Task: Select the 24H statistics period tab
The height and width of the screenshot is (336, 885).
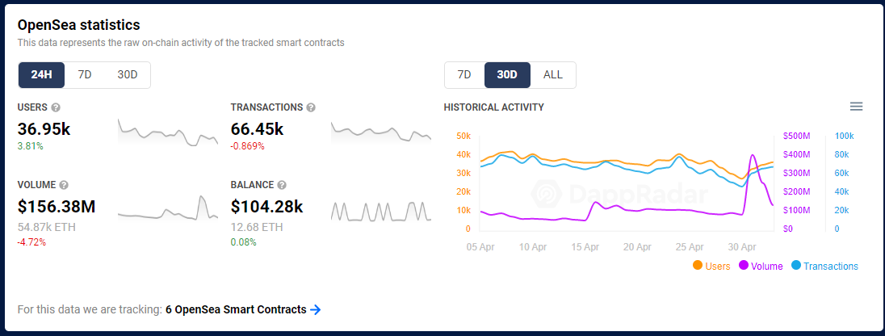Action: 42,75
